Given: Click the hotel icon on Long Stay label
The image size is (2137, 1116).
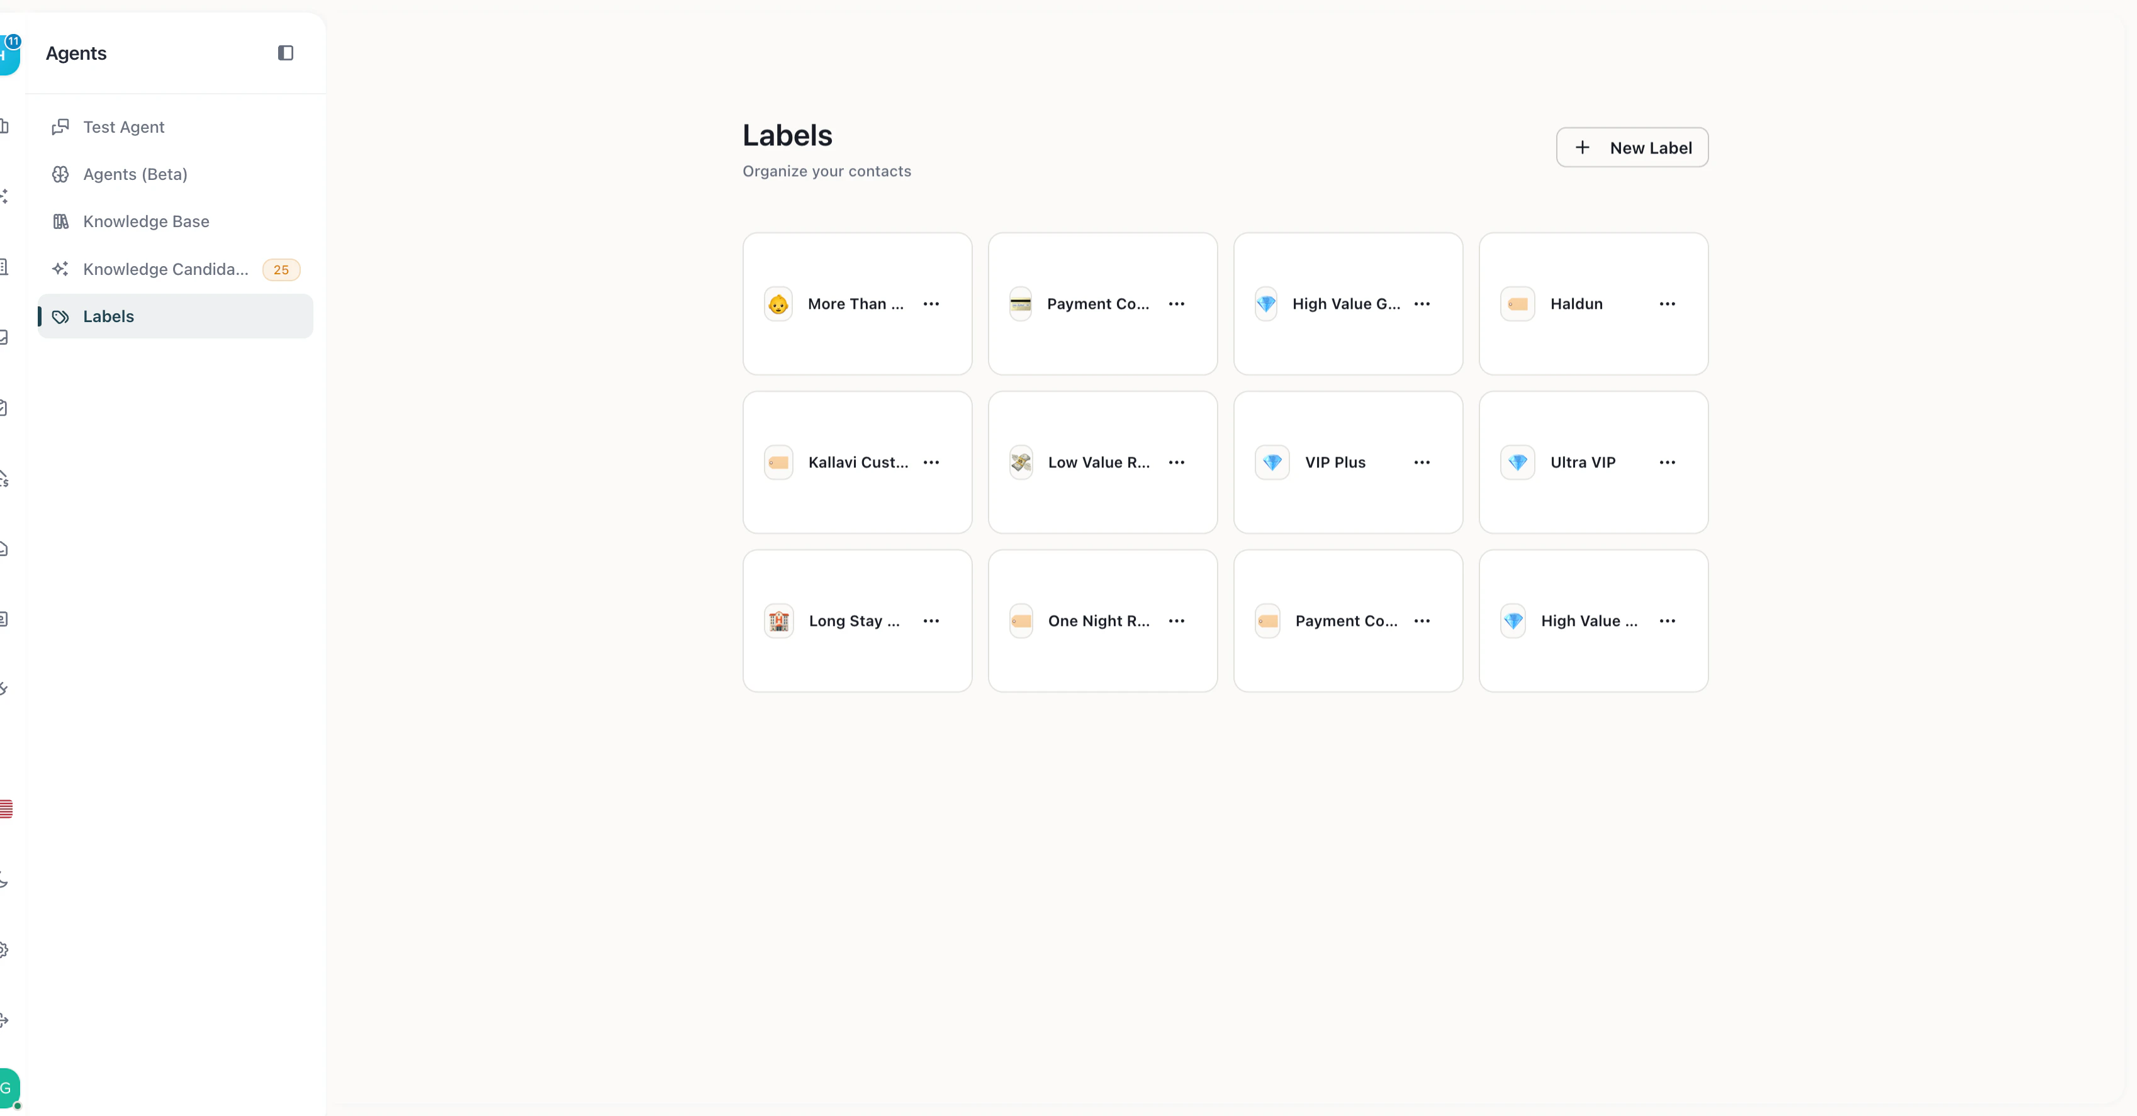Looking at the screenshot, I should click(x=778, y=621).
